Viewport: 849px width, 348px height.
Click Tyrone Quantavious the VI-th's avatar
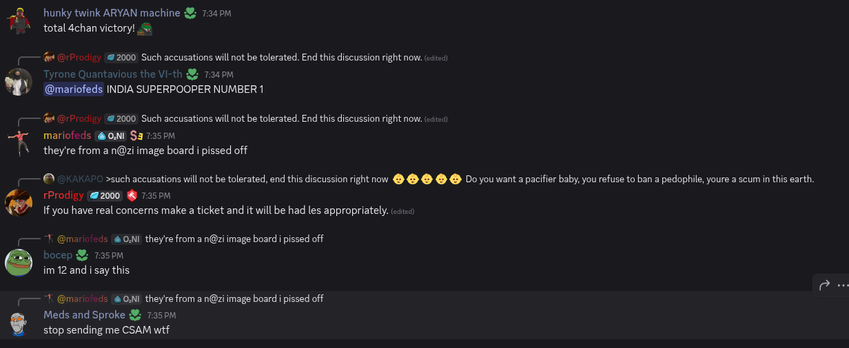[x=19, y=82]
